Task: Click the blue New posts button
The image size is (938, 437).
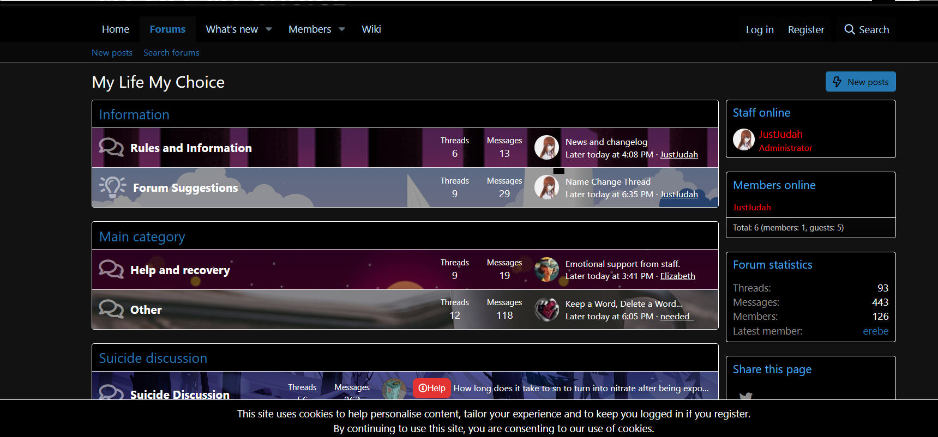Action: click(861, 82)
